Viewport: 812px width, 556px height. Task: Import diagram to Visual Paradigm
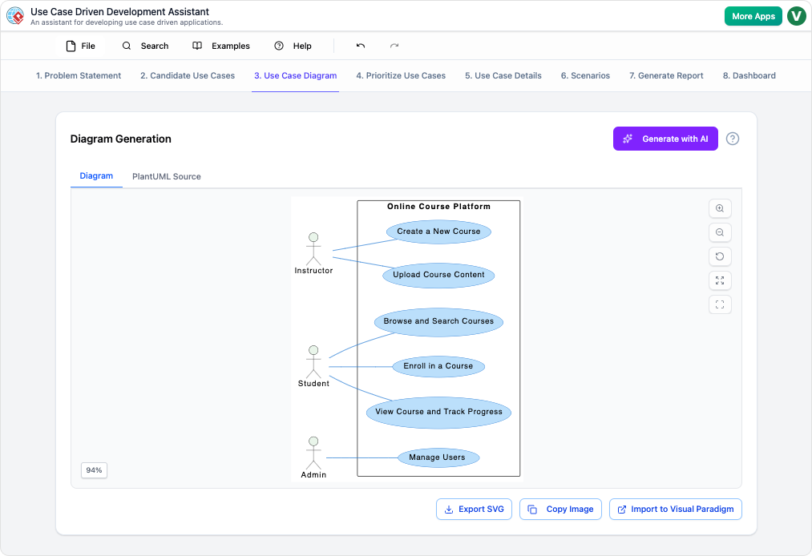675,509
